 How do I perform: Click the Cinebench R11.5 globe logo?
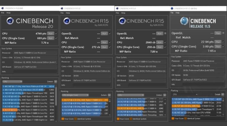point(184,21)
